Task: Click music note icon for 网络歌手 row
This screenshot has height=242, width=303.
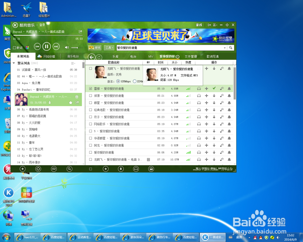Action: [x=222, y=124]
